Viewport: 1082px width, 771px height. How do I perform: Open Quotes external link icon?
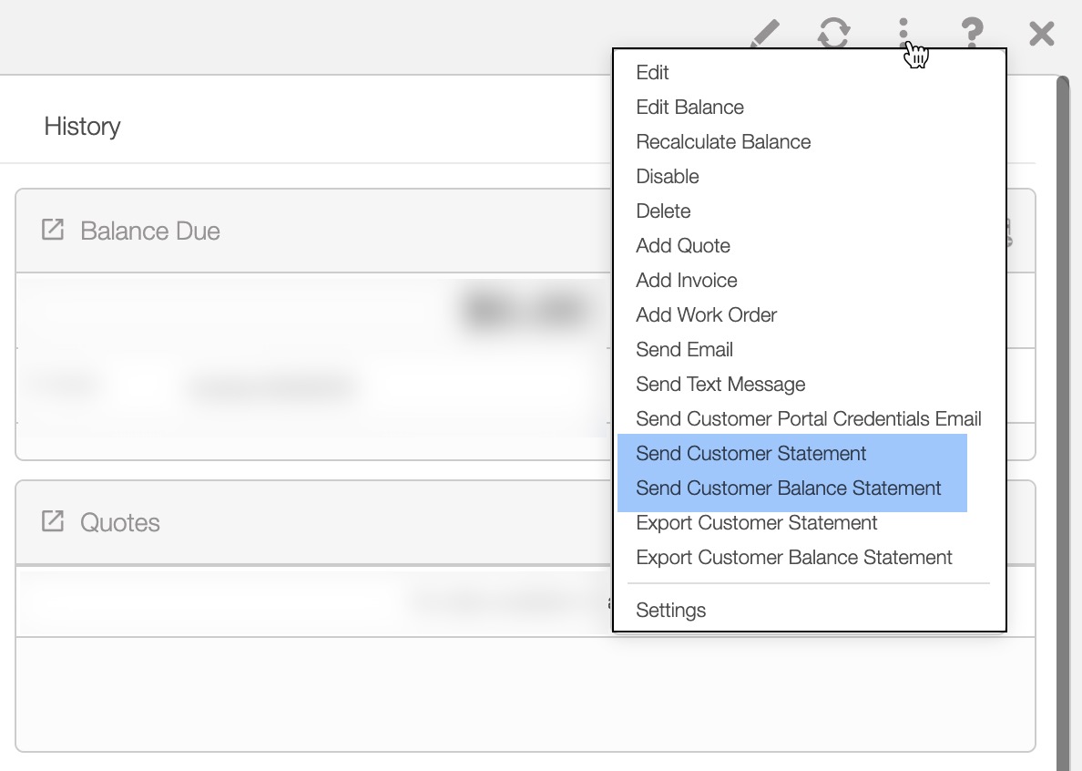(53, 521)
